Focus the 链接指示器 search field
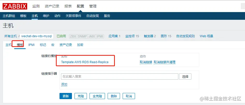Screen dimensions: 245x105 coord(120,77)
